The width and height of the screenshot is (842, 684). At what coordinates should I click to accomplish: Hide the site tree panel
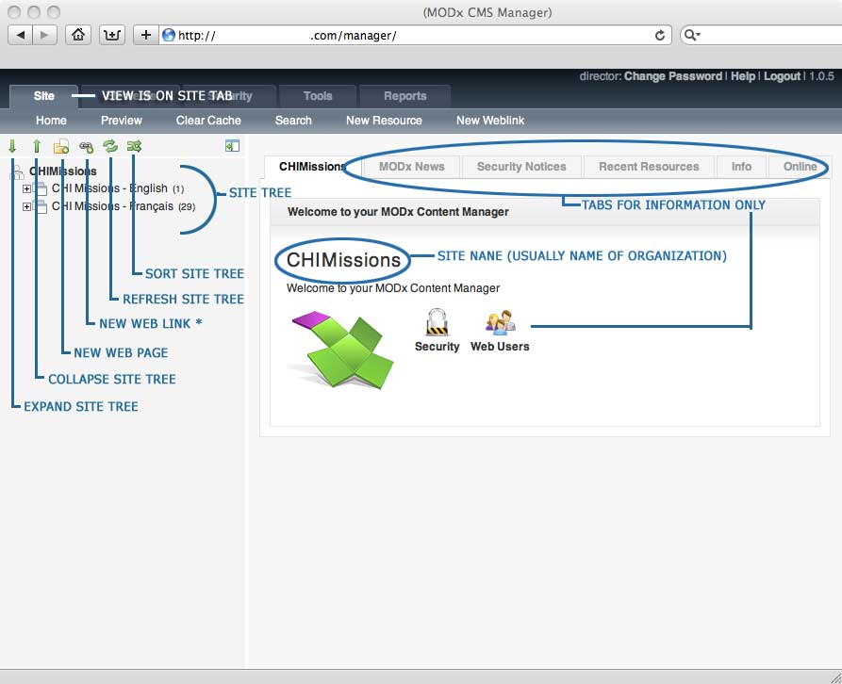click(232, 146)
